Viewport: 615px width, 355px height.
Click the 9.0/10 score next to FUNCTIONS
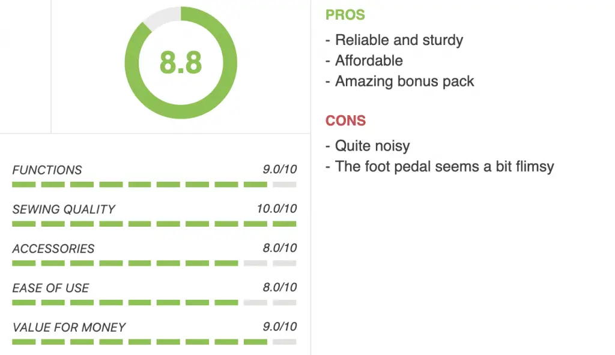pyautogui.click(x=280, y=169)
